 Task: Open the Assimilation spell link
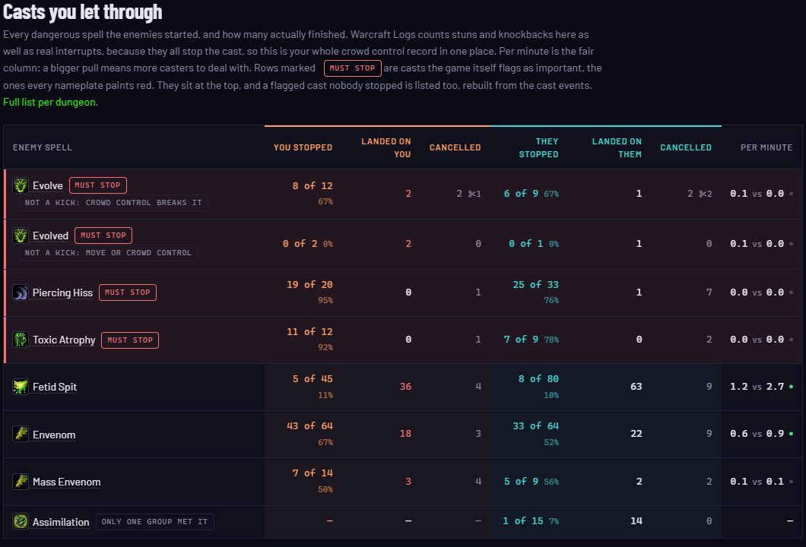click(x=61, y=522)
